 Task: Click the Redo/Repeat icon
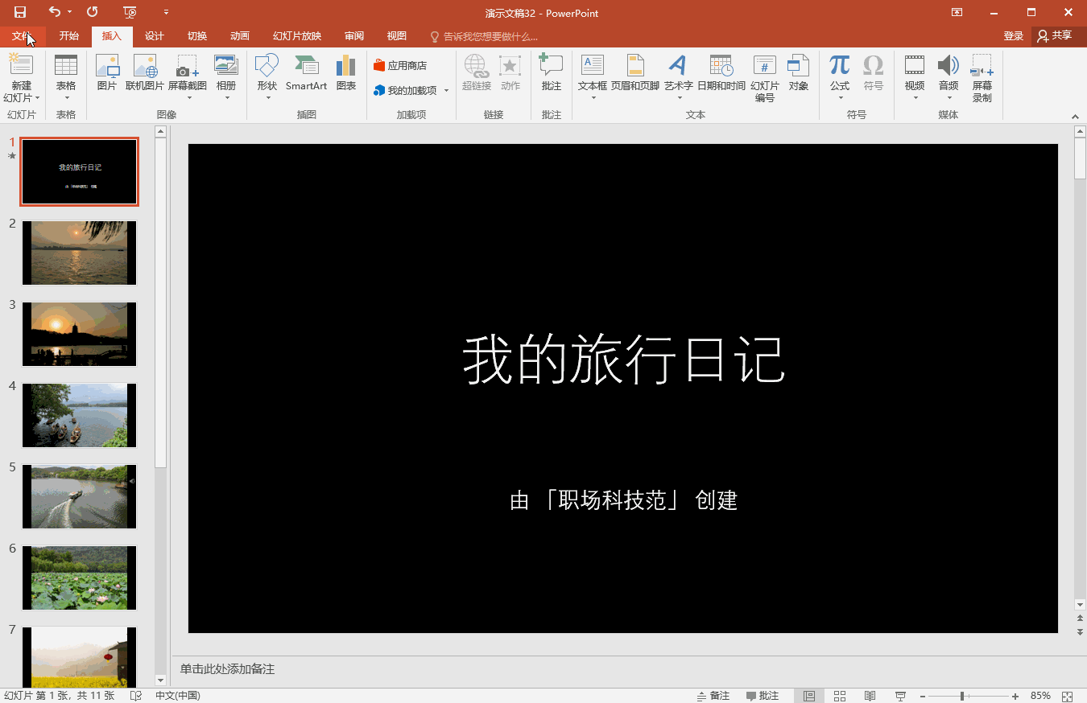click(92, 12)
